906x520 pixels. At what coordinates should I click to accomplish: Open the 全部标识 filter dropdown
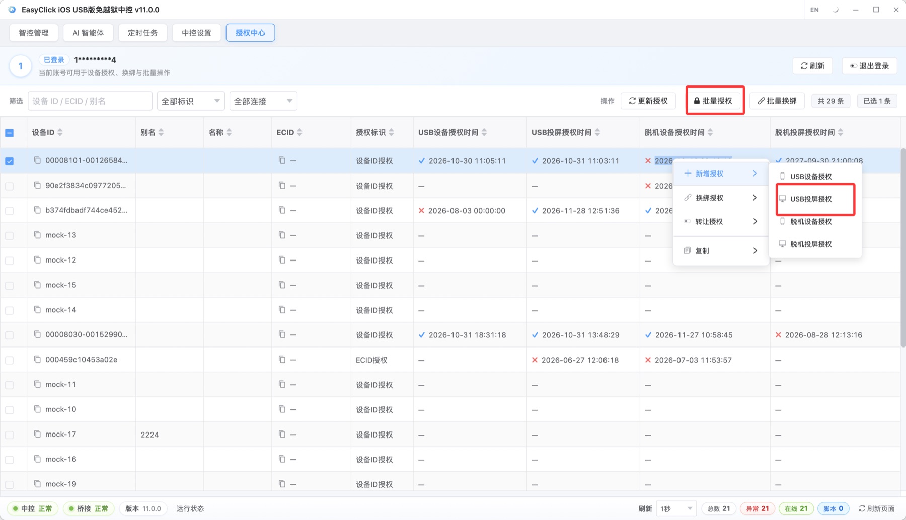tap(191, 101)
